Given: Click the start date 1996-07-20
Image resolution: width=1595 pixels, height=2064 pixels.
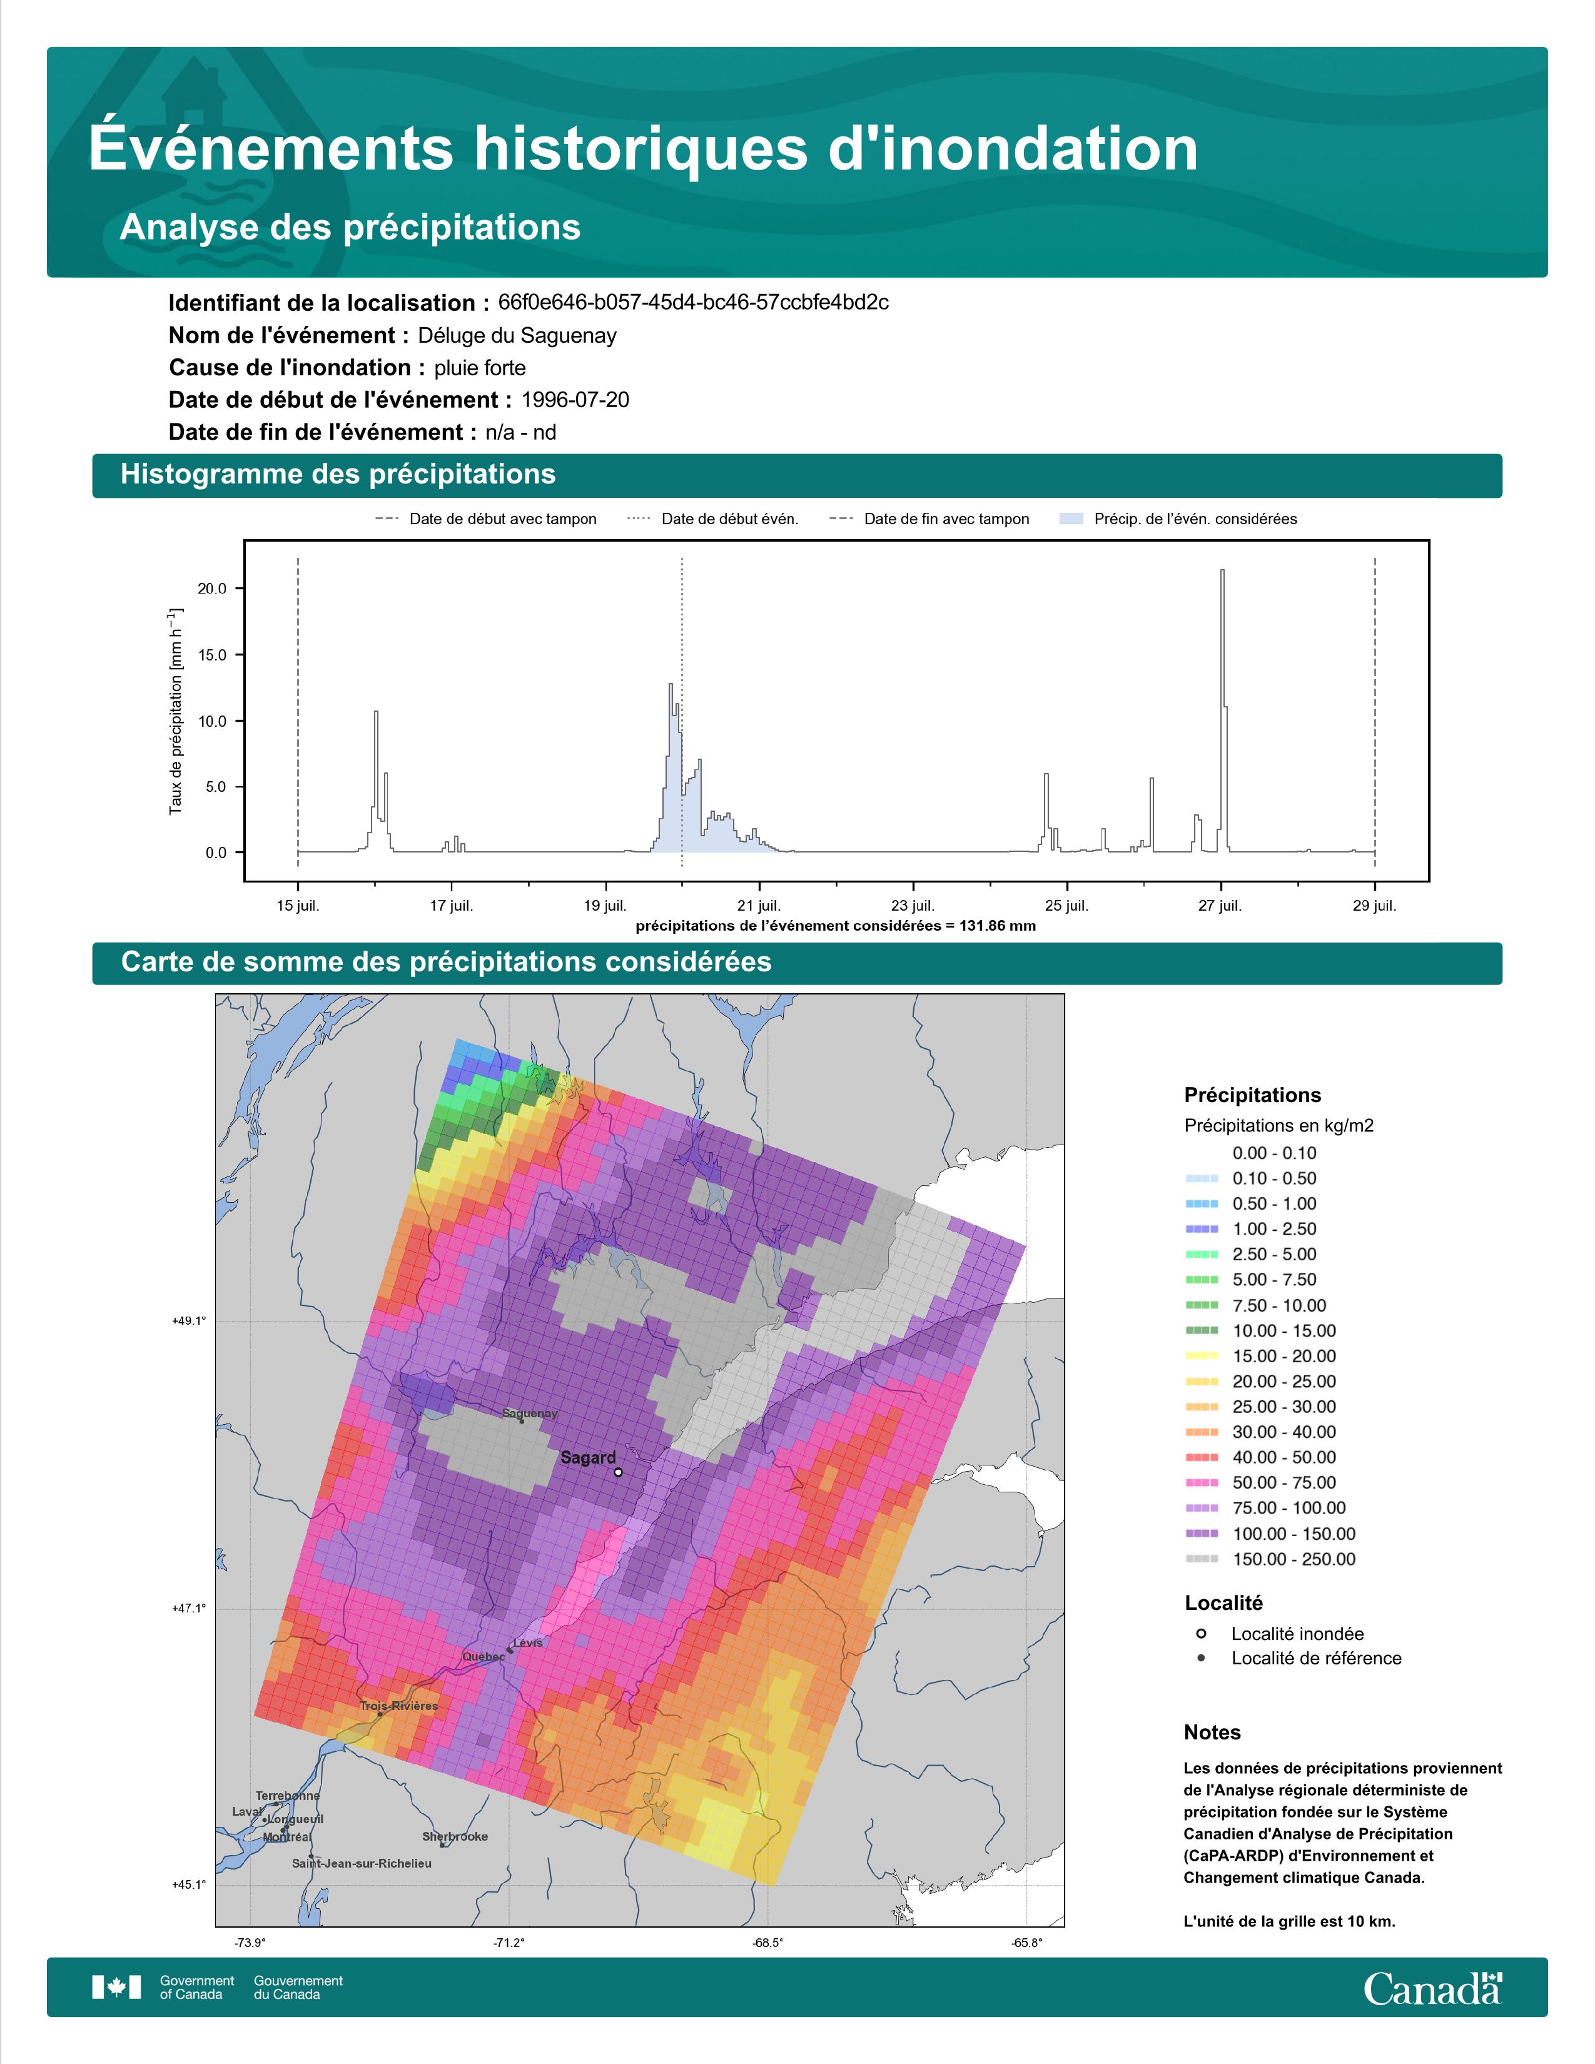Looking at the screenshot, I should 575,400.
